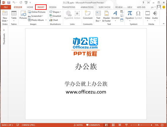Click the 72% zoom level
Image resolution: width=167 pixels, height=127 pixels.
point(157,125)
